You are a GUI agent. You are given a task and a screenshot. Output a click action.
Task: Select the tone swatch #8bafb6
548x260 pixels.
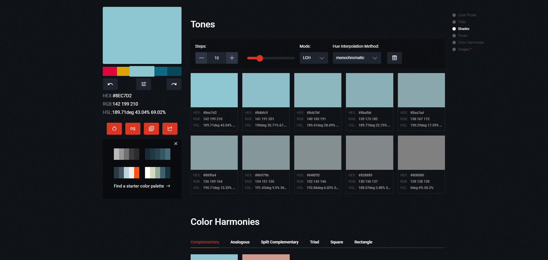[369, 90]
